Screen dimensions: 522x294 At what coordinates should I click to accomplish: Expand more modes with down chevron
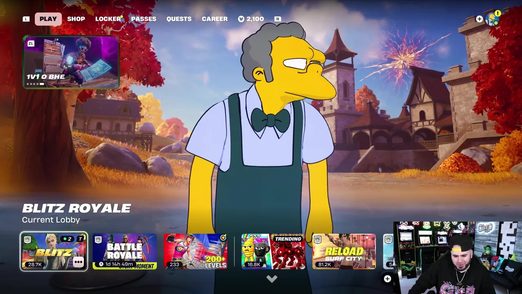pos(272,279)
